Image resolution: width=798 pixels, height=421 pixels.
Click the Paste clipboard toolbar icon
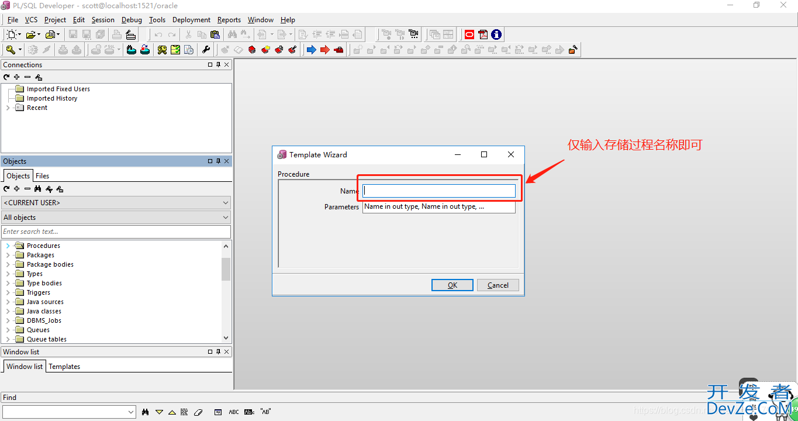click(215, 34)
